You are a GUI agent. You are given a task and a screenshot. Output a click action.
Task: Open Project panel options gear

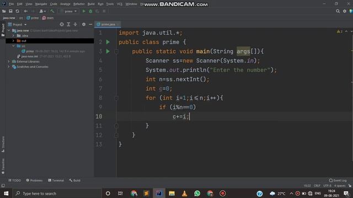[x=84, y=24]
